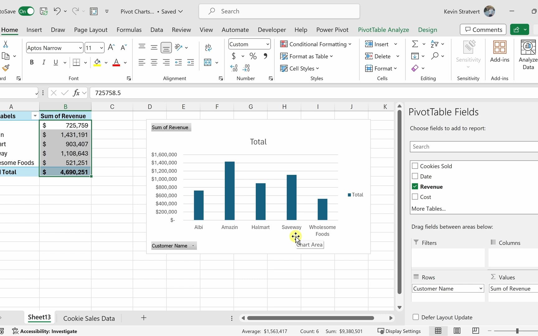Image resolution: width=538 pixels, height=336 pixels.
Task: Click the PivotTable Fields search box
Action: tap(474, 147)
